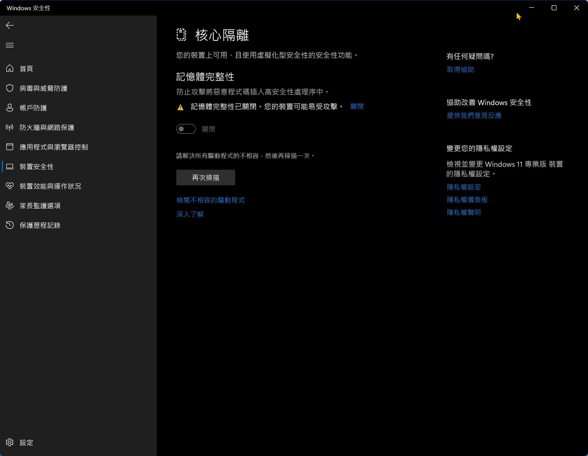
Task: Go back using the arrow at top left
Action: point(9,25)
